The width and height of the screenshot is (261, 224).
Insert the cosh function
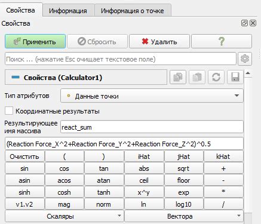(x=65, y=192)
